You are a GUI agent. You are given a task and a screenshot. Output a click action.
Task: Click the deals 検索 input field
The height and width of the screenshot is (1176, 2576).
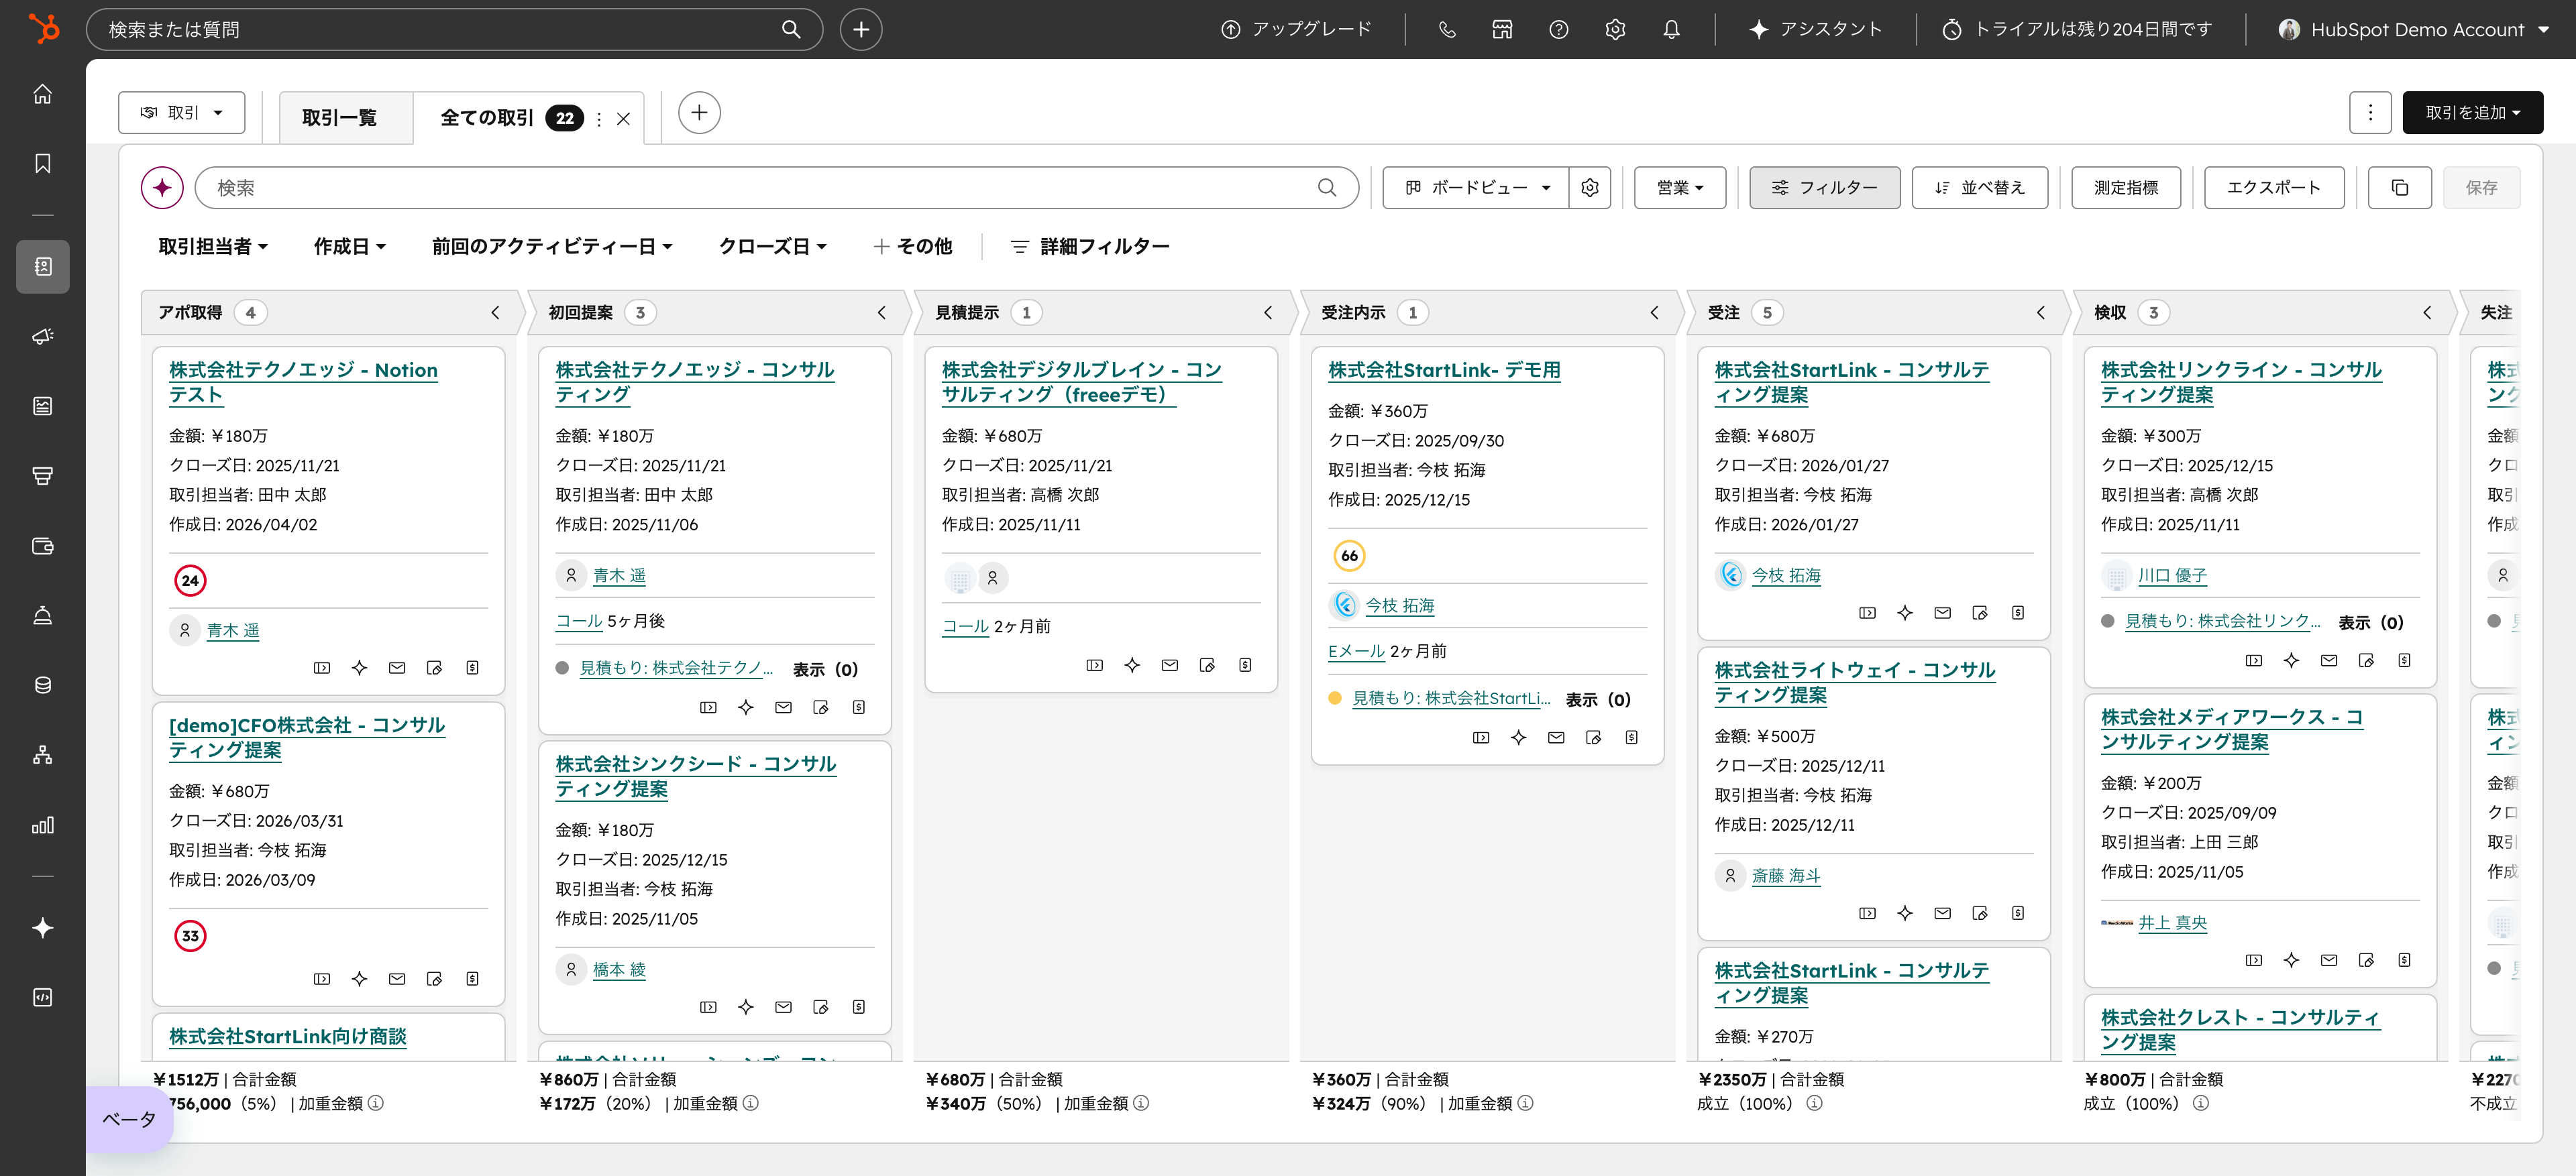click(x=760, y=188)
